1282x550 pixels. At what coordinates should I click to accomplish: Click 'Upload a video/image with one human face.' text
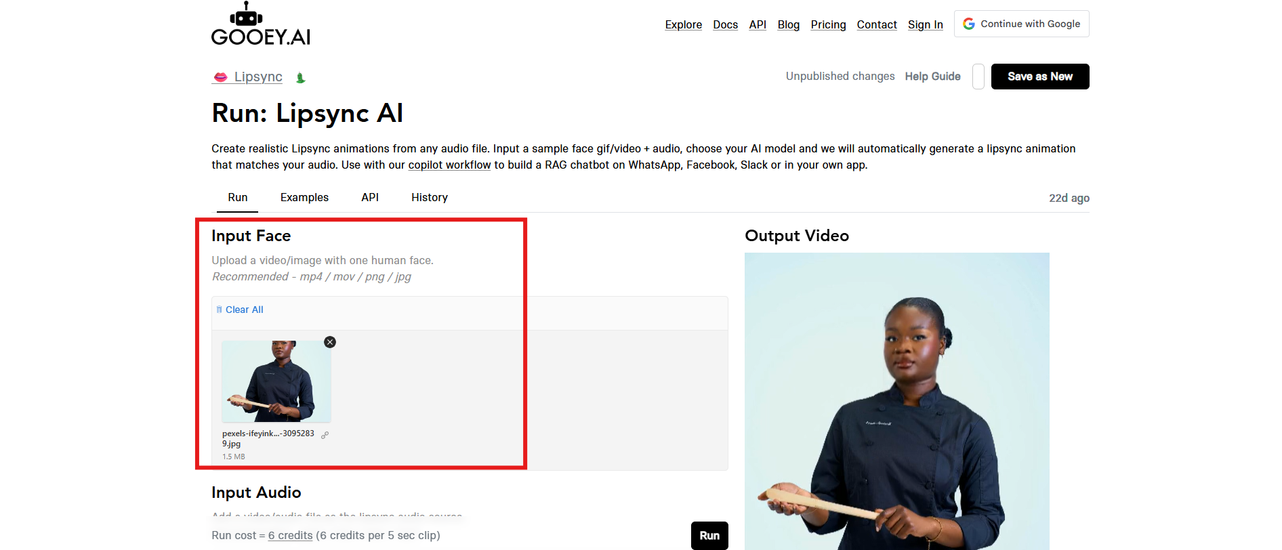click(323, 260)
